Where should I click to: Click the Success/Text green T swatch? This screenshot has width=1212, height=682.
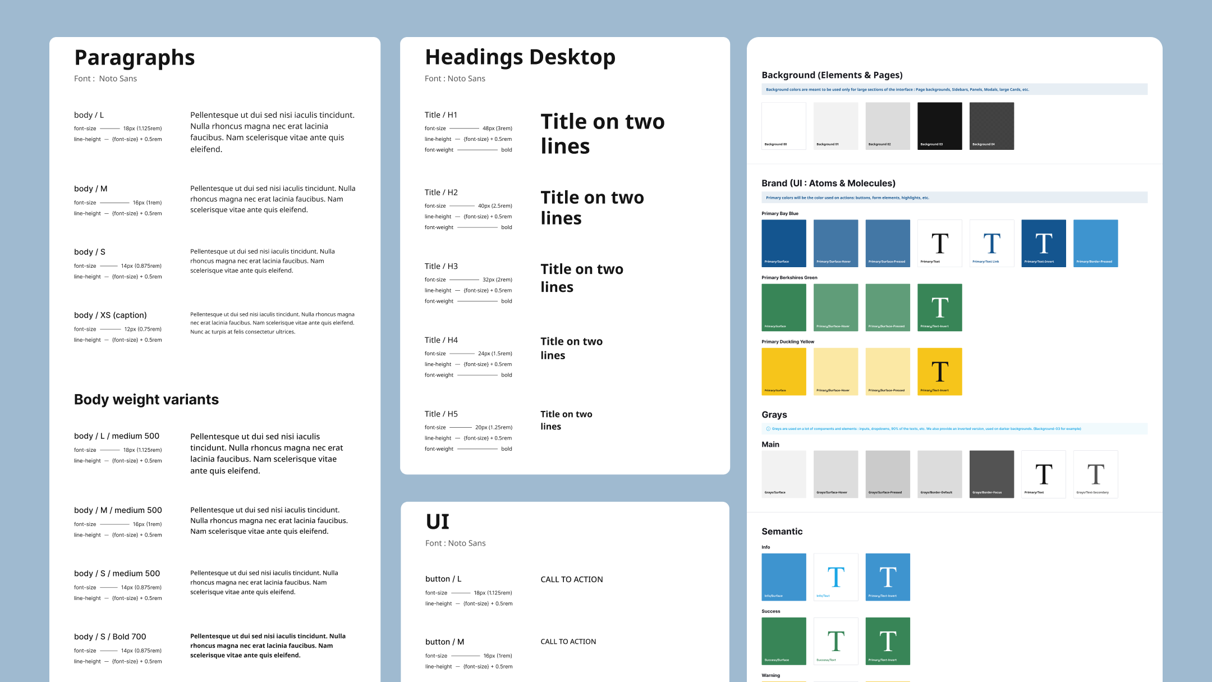tap(835, 641)
